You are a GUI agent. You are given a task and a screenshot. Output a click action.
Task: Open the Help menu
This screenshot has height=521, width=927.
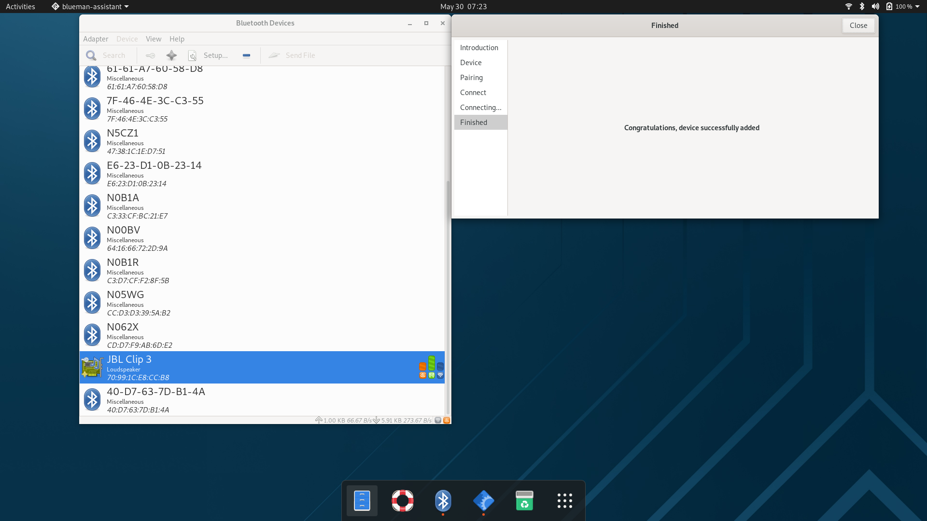pos(177,39)
